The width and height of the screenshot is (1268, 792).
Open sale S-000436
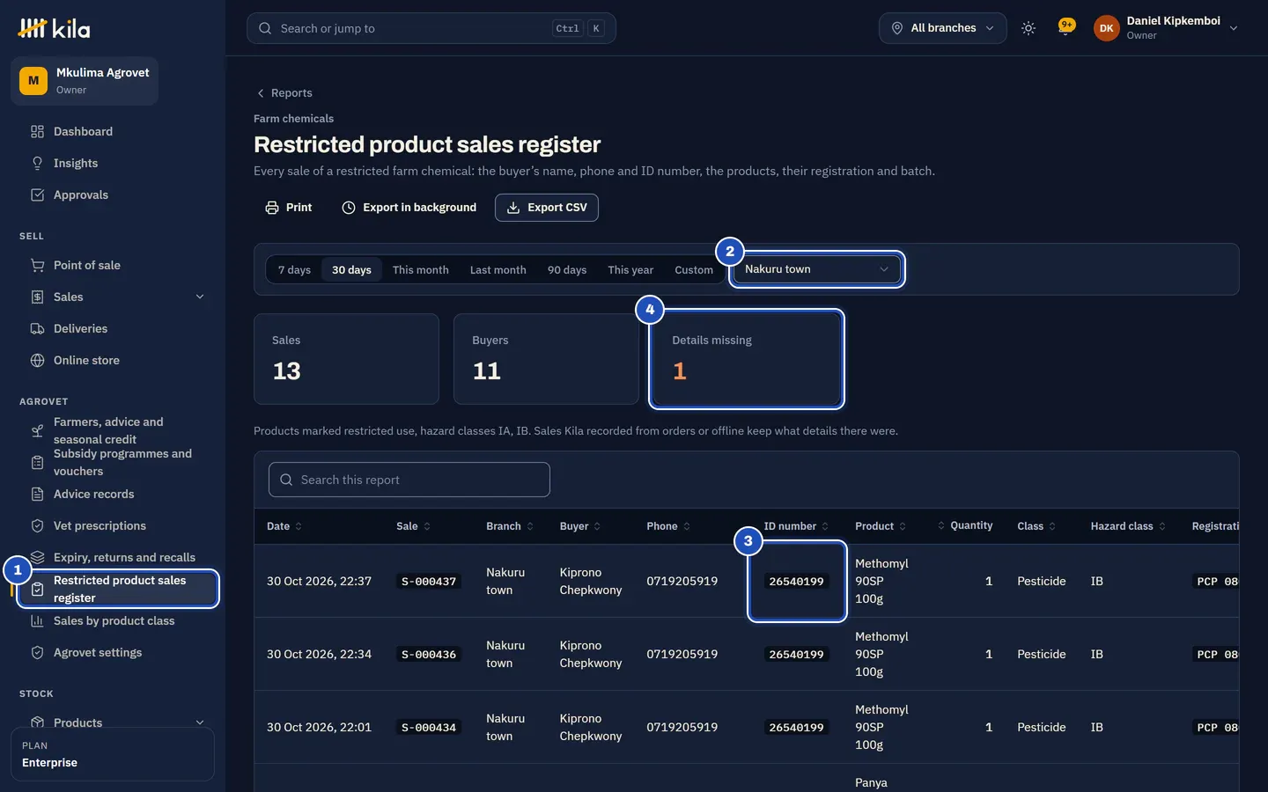[x=429, y=655]
